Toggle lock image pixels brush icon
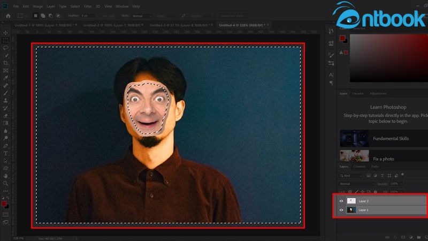The width and height of the screenshot is (428, 241). (356, 192)
